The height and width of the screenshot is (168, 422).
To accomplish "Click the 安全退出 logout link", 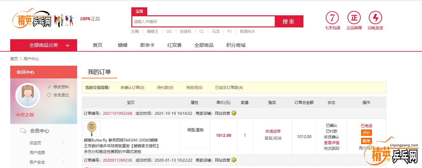I will (61, 95).
